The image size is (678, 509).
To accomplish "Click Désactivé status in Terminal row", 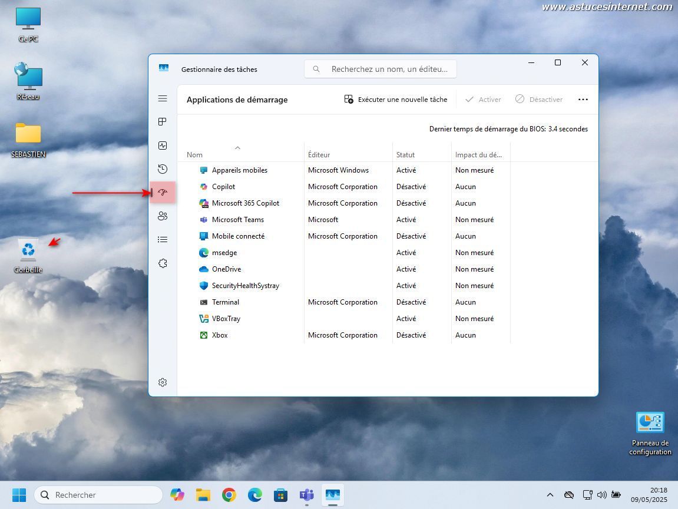I will point(411,302).
